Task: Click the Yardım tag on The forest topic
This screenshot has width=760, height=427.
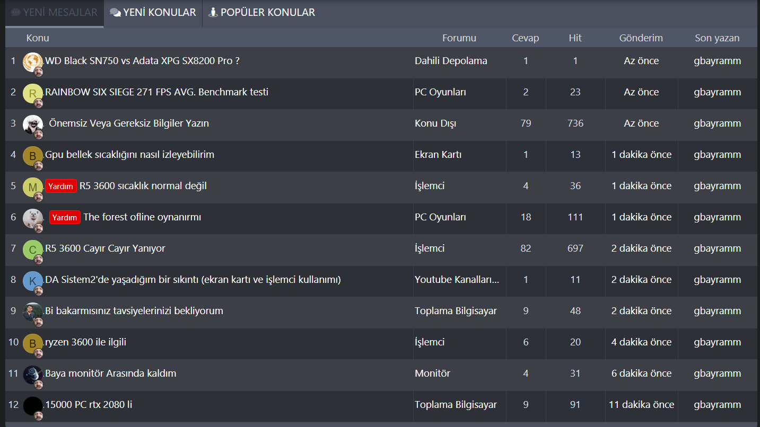Action: [65, 217]
